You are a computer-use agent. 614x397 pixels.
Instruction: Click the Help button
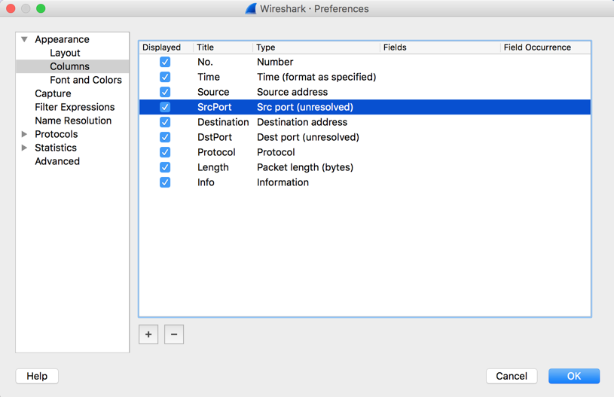pos(37,376)
